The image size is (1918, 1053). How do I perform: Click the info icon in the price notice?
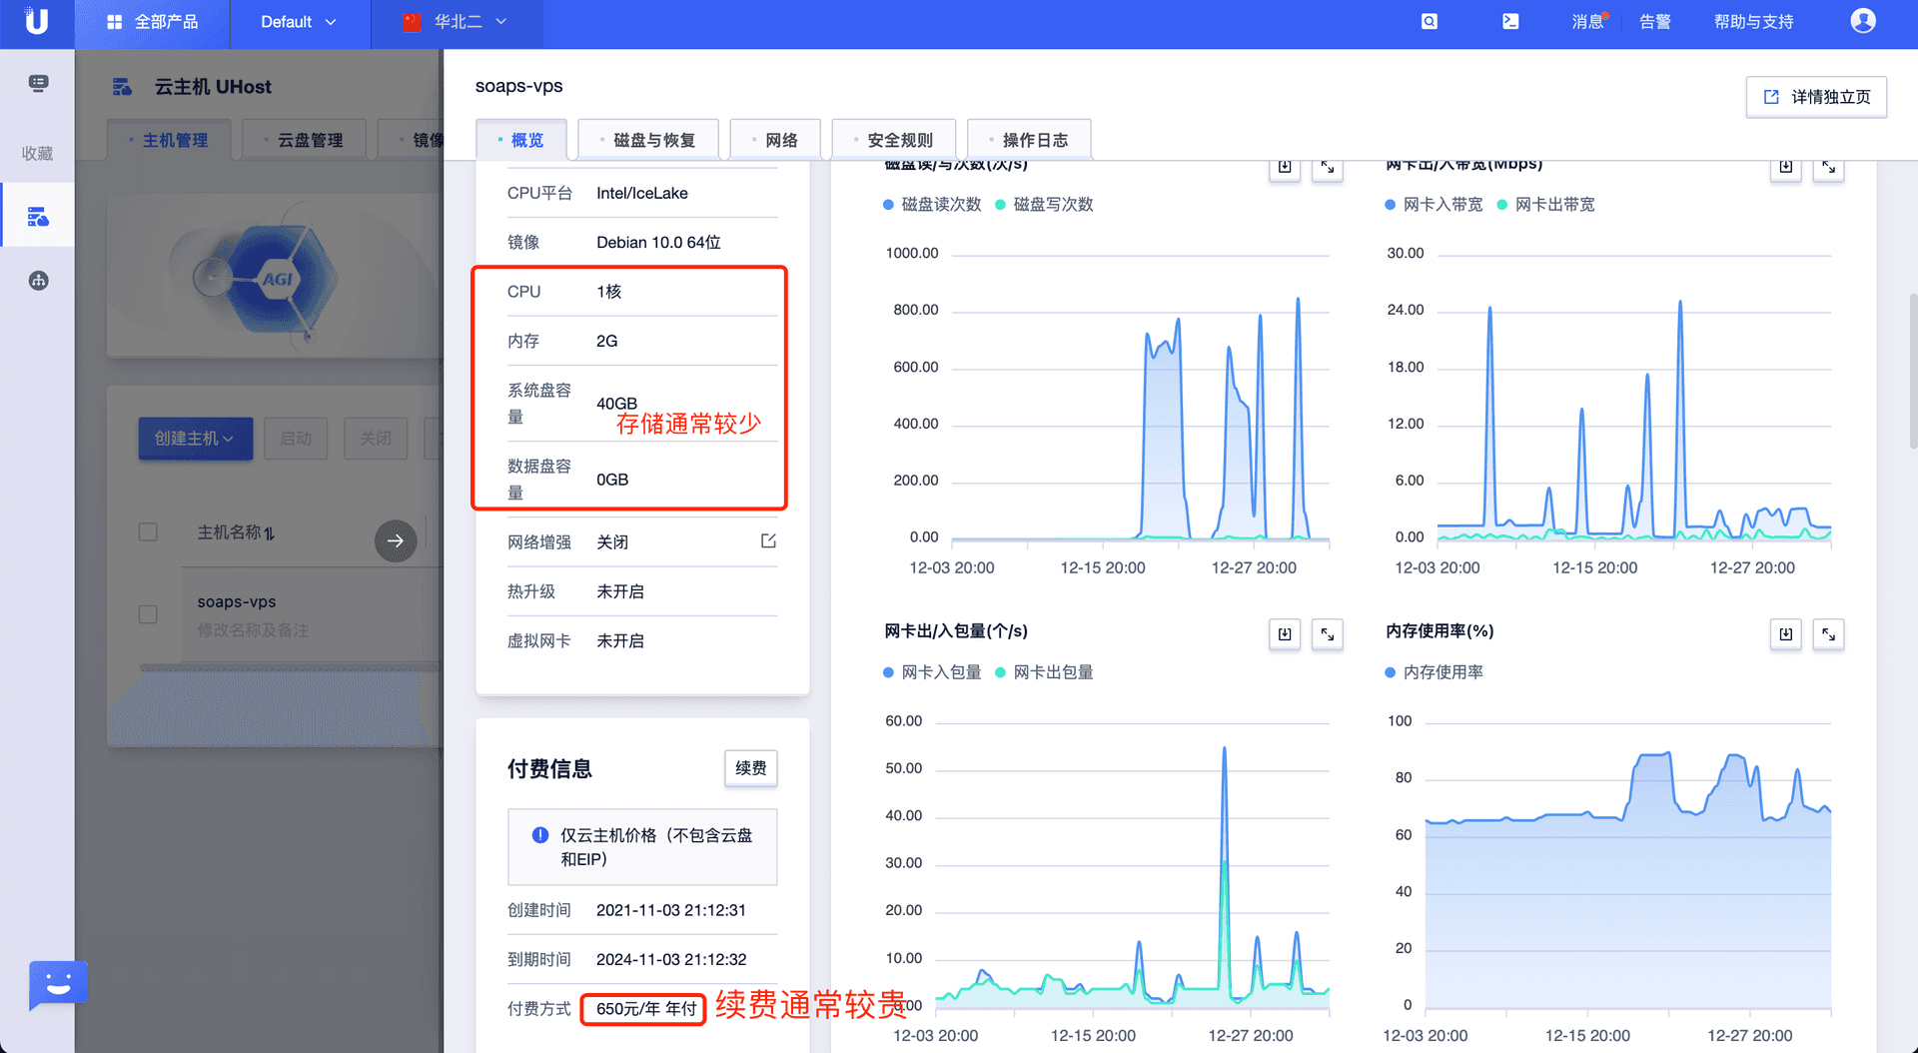click(x=540, y=835)
